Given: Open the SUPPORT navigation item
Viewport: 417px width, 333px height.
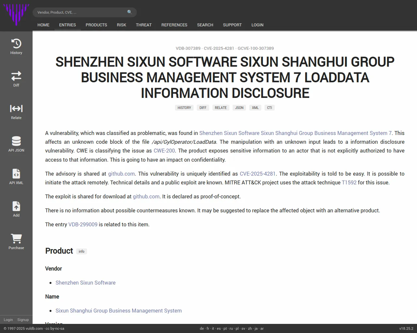Looking at the screenshot, I should coord(232,25).
